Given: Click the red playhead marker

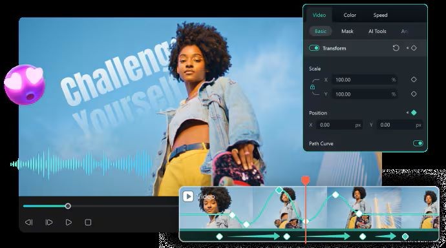Looking at the screenshot, I should coord(306,180).
